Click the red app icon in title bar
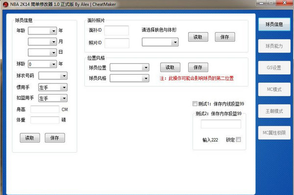 (5, 4)
